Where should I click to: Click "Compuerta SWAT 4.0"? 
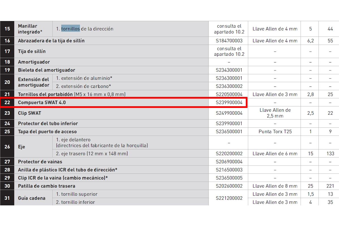click(x=42, y=103)
